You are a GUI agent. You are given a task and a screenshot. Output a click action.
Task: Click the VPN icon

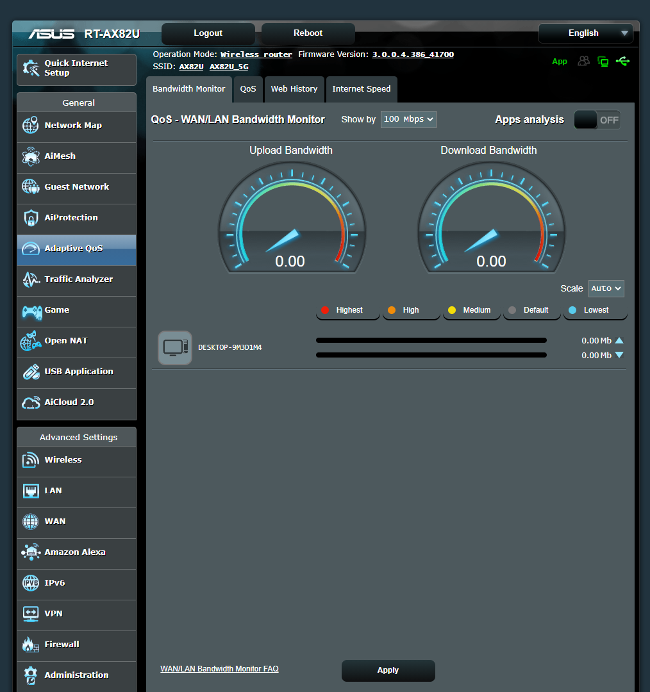coord(31,614)
